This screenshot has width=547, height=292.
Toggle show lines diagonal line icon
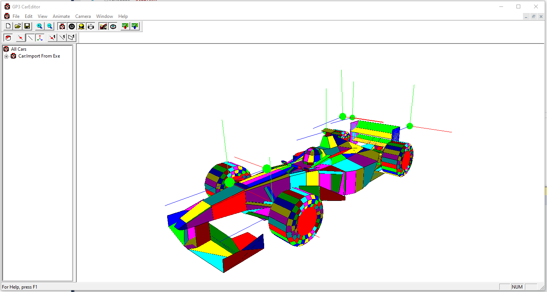point(30,38)
